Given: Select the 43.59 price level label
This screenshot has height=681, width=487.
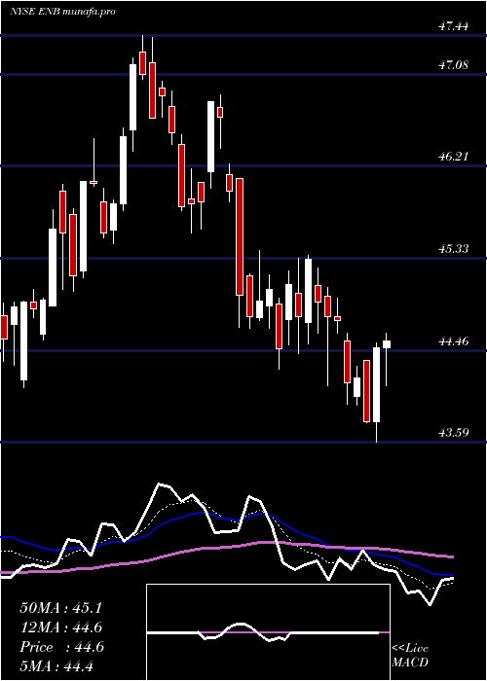Looking at the screenshot, I should pyautogui.click(x=454, y=433).
